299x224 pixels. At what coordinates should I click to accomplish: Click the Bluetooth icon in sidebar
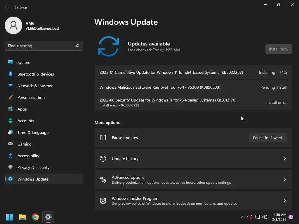[11, 74]
